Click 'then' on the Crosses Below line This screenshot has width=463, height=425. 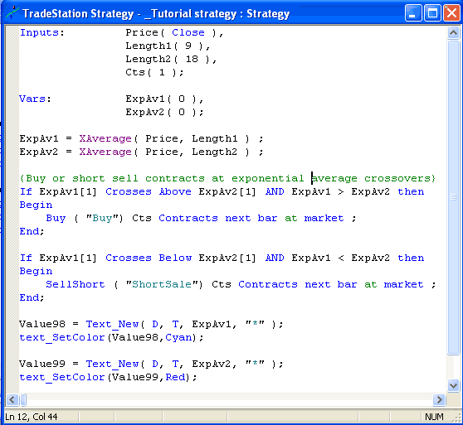(x=411, y=258)
